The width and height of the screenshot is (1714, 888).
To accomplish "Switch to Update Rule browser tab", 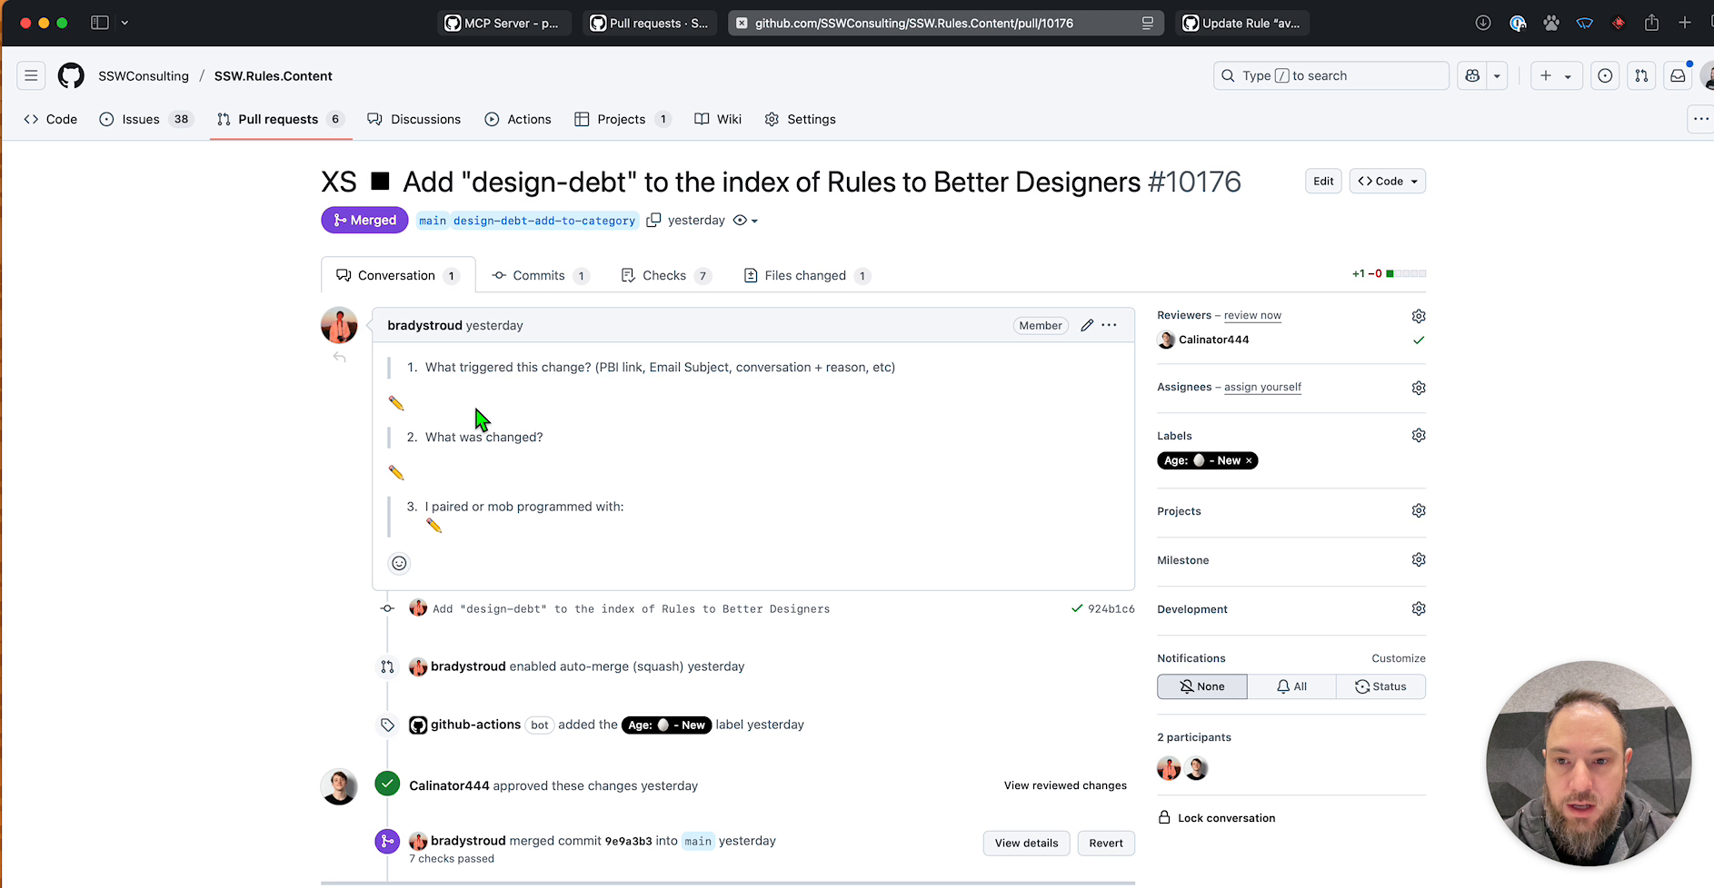I will [1242, 23].
